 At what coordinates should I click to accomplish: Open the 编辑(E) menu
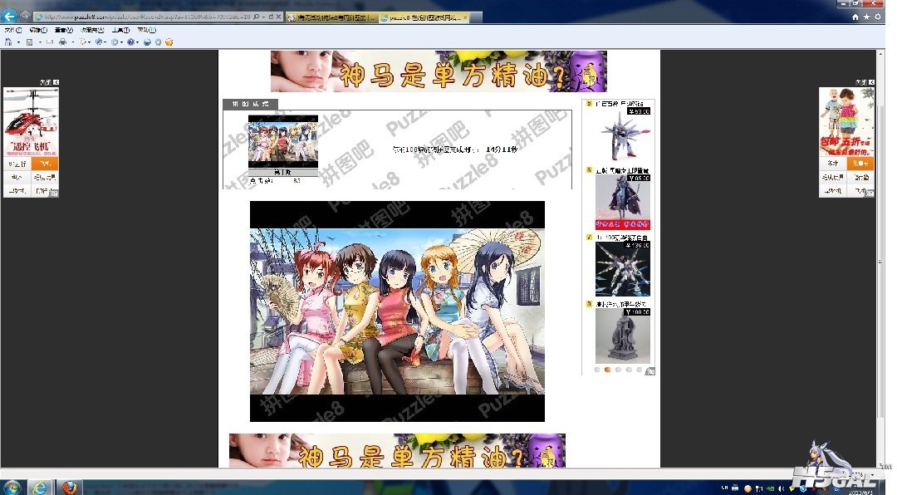38,30
